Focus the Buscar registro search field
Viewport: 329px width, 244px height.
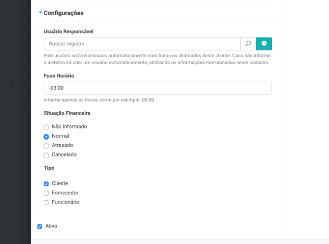tap(142, 44)
